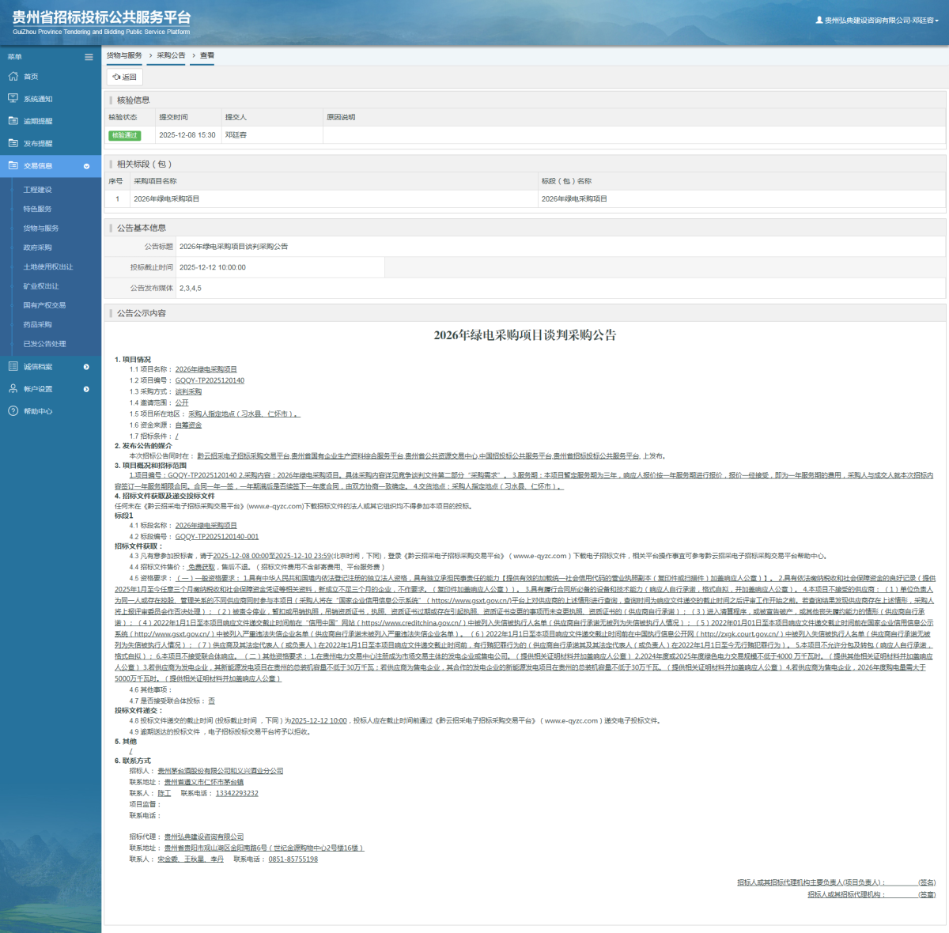This screenshot has width=949, height=933.
Task: Collapse the sidebar using the hamburger menu icon
Action: [89, 57]
